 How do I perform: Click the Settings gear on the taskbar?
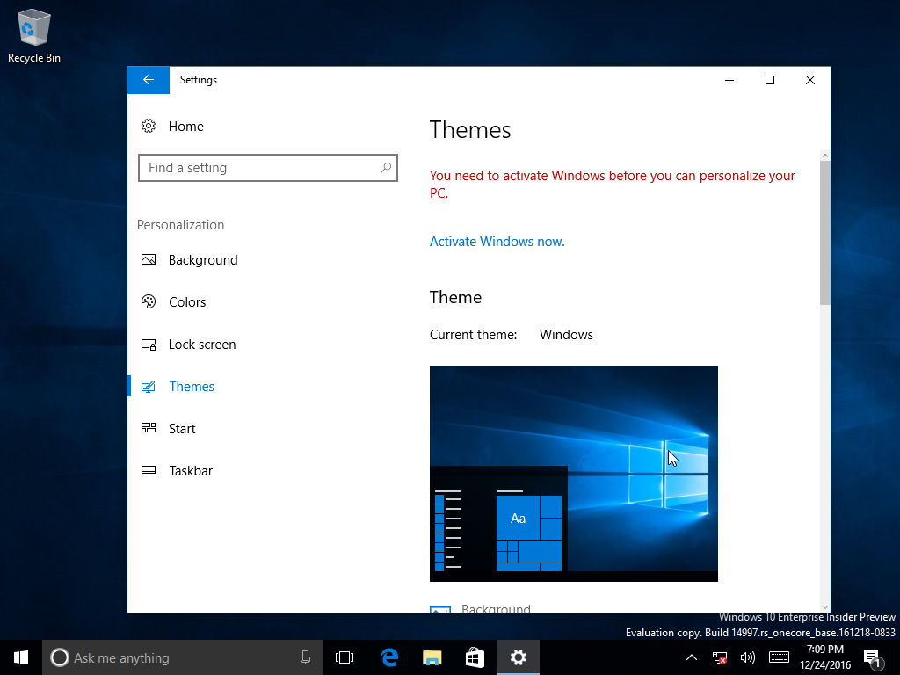click(518, 657)
